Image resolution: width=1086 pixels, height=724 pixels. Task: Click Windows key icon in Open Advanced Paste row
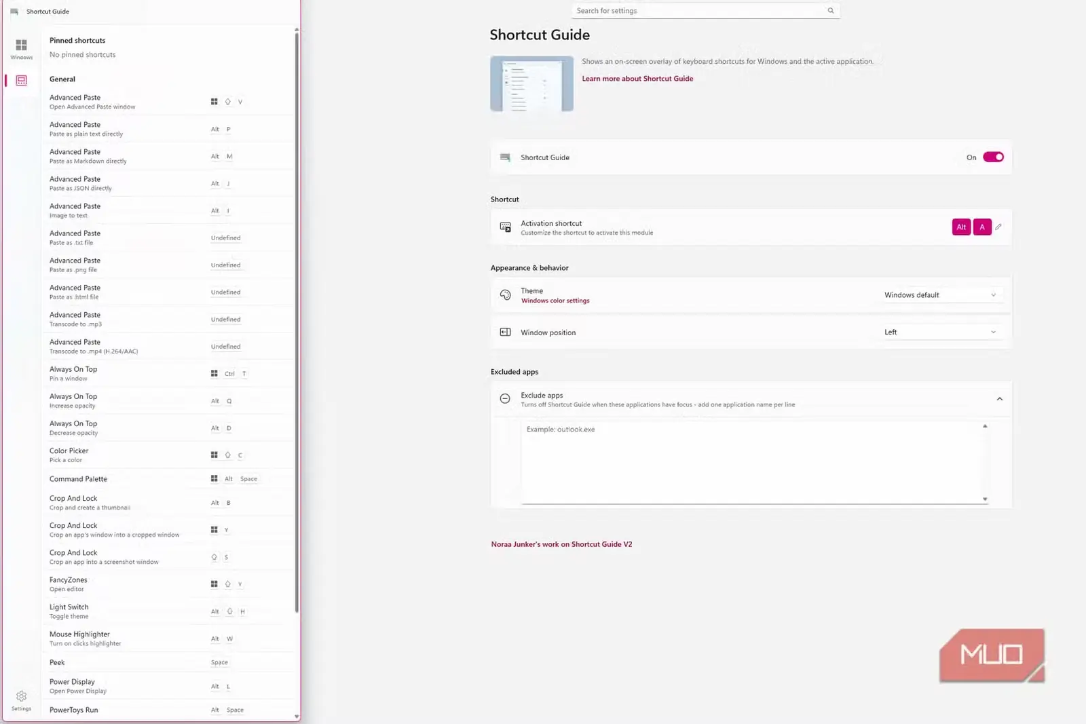coord(214,102)
